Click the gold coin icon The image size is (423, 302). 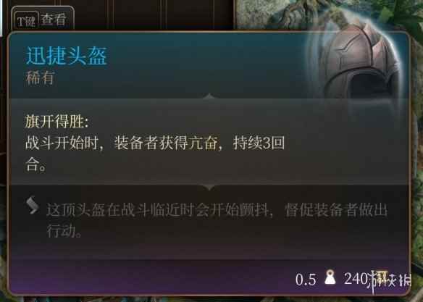pyautogui.click(x=380, y=277)
